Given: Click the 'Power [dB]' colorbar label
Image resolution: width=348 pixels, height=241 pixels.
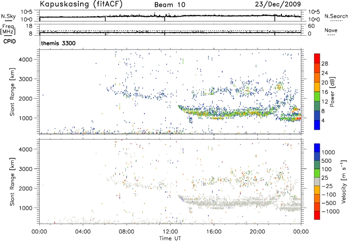Looking at the screenshot, I should coord(332,92).
